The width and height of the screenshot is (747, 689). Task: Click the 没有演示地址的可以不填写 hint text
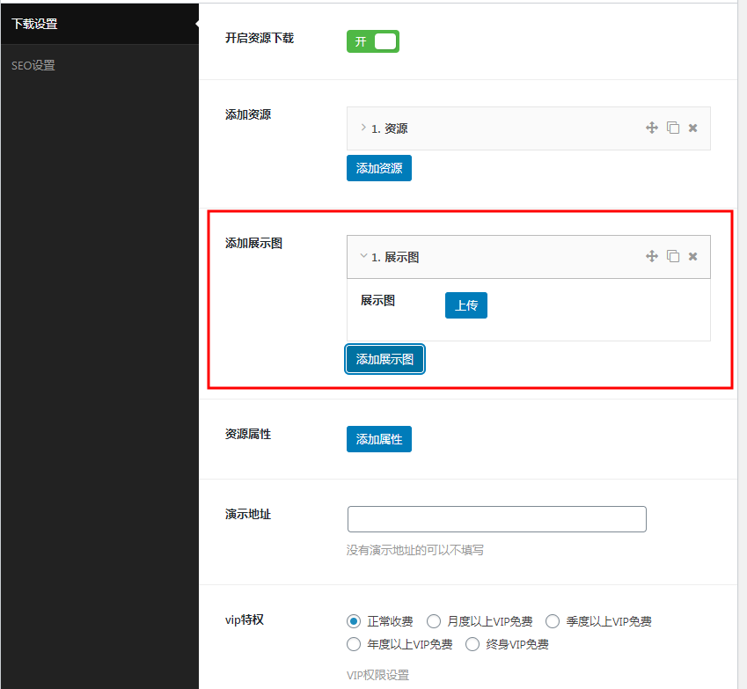[x=415, y=550]
